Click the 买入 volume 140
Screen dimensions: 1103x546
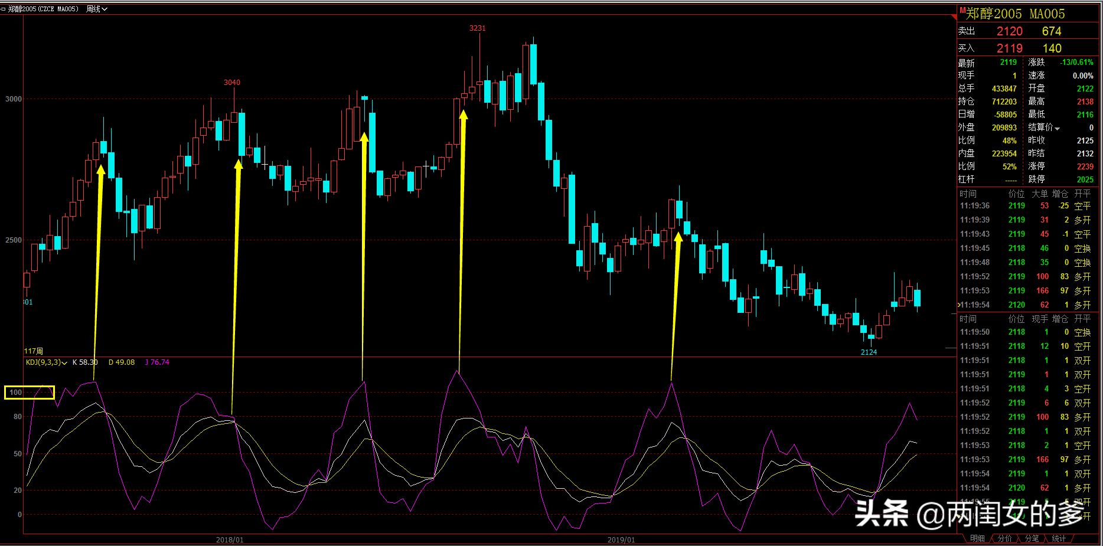click(1052, 48)
